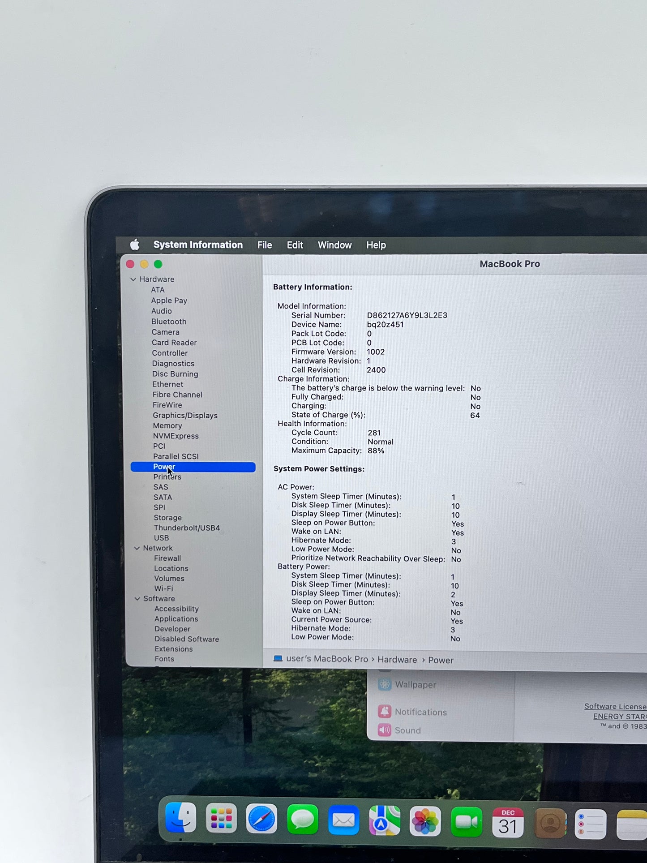
Task: Open Messages from the Dock
Action: (303, 820)
